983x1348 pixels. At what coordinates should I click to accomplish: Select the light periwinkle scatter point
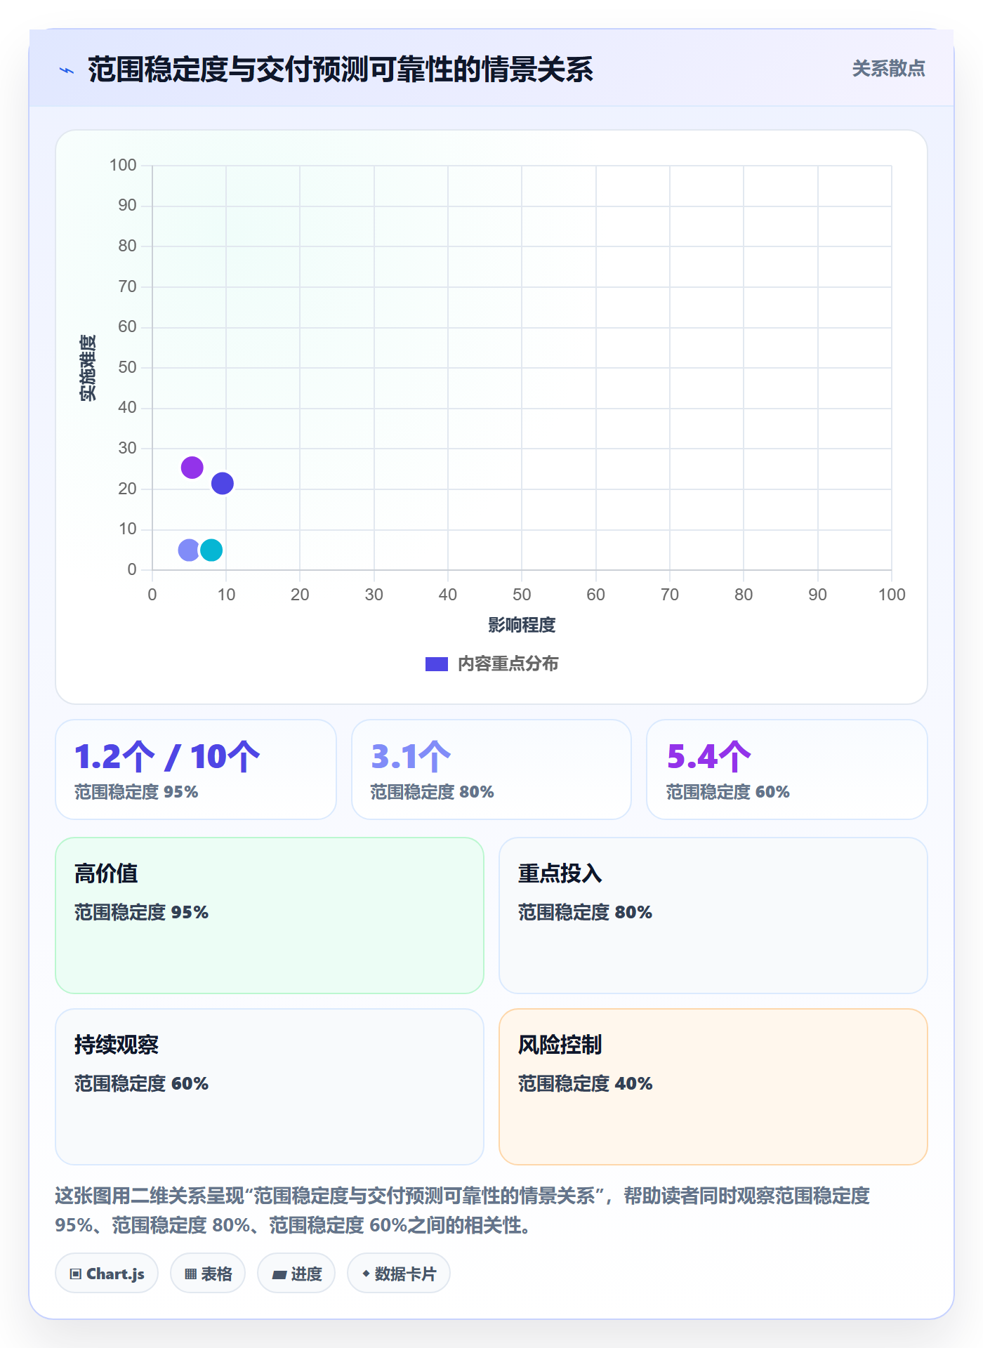(189, 550)
